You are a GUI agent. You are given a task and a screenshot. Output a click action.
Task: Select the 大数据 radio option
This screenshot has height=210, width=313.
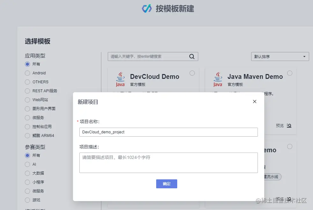pyautogui.click(x=27, y=173)
